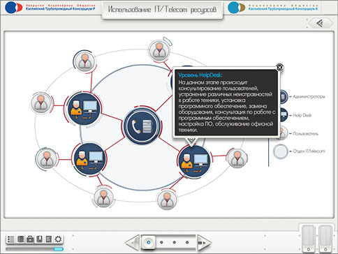Open the briefcase icon in bottom toolbar
Image resolution: width=338 pixels, height=254 pixels.
coord(30,239)
